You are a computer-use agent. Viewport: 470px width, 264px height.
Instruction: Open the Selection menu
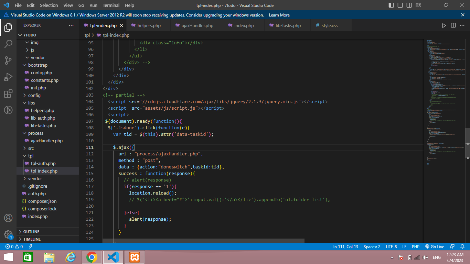point(49,5)
